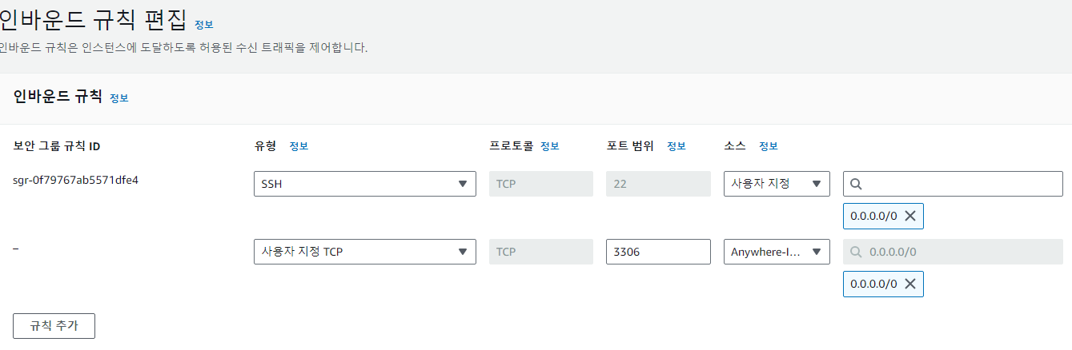Open 정보 link next to 유형 column

click(299, 146)
